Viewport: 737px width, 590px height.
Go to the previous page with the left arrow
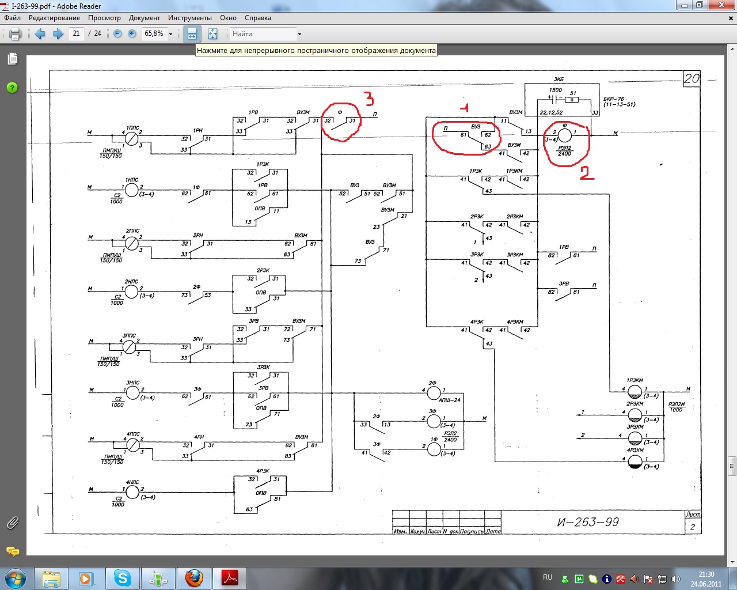pyautogui.click(x=40, y=34)
